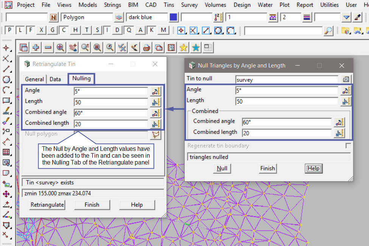The image size is (369, 246).
Task: Click the zoom in/out magnifier icon
Action: tap(85, 48)
